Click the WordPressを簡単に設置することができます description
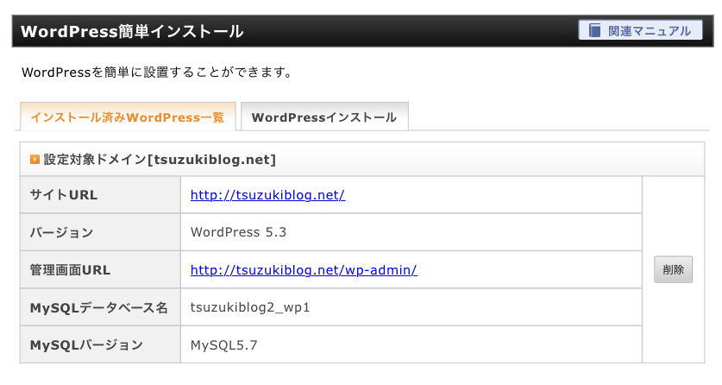722x385 pixels. 156,73
